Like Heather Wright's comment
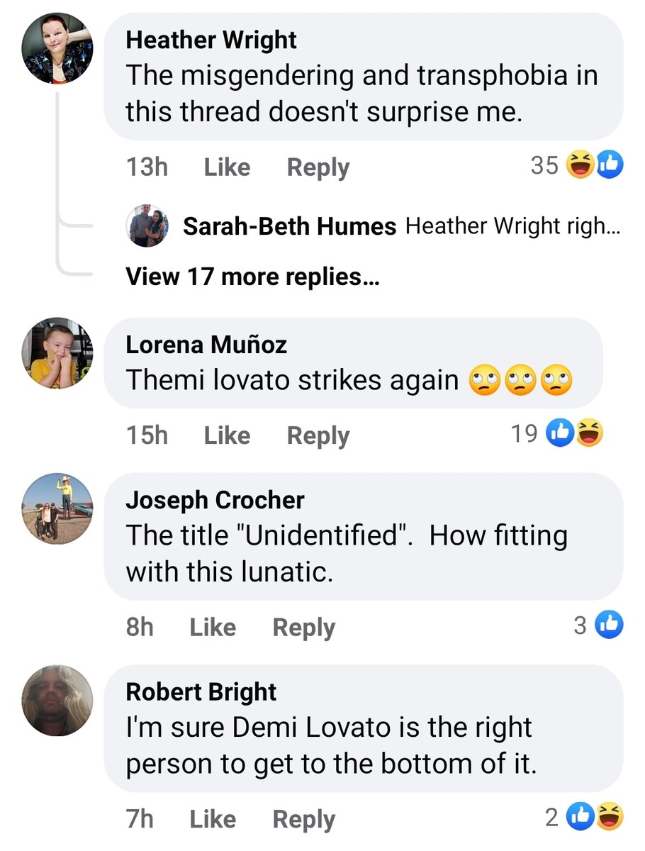Screen dimensions: 645x851 point(227,167)
